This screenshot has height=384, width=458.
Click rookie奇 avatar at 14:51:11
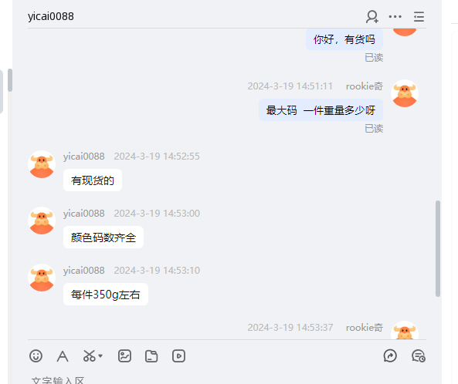pyautogui.click(x=405, y=93)
